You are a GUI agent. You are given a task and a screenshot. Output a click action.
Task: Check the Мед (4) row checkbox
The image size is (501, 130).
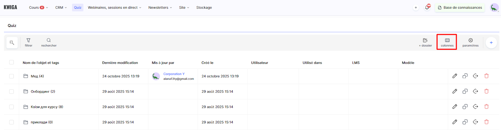pos(12,76)
